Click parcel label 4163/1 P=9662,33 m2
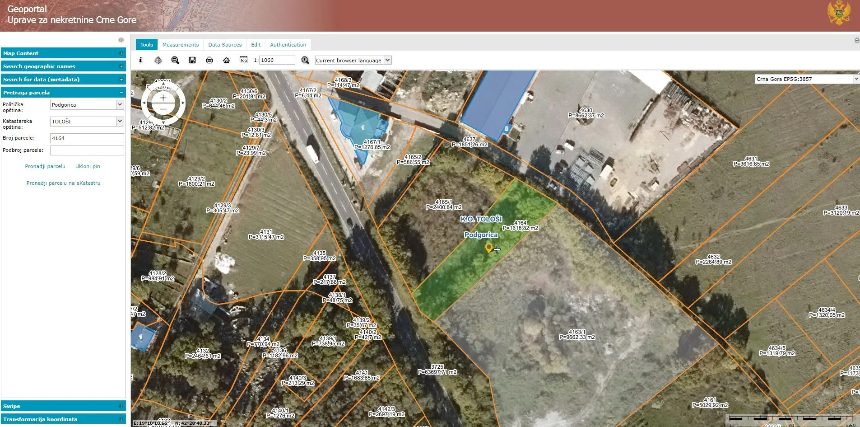860x427 pixels. [x=577, y=334]
